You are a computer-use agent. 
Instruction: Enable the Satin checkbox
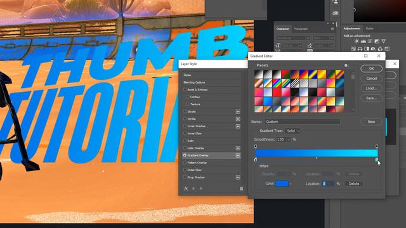[x=185, y=141]
